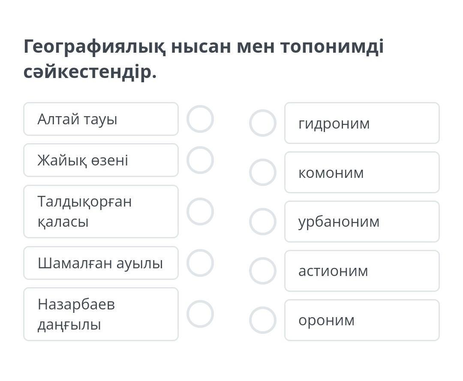Click the Жайық өзені card
The width and height of the screenshot is (463, 381).
click(x=101, y=160)
